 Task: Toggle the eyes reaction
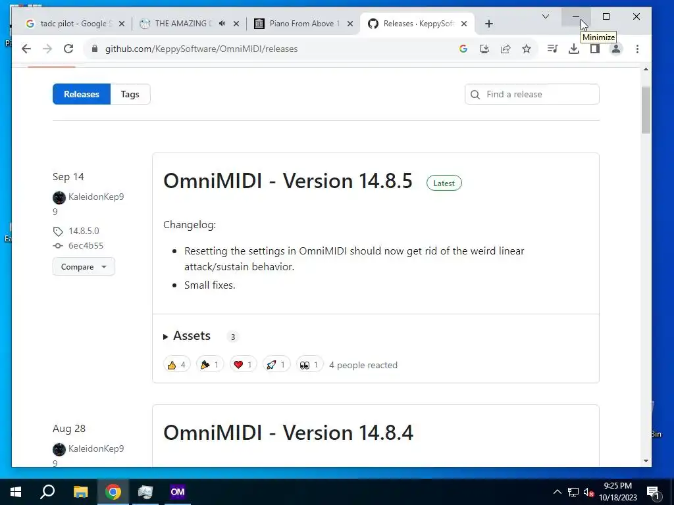[309, 365]
